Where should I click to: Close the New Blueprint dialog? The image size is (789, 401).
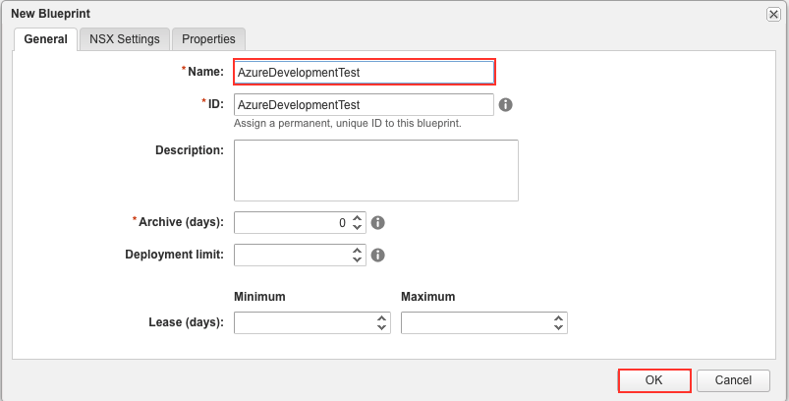[773, 15]
